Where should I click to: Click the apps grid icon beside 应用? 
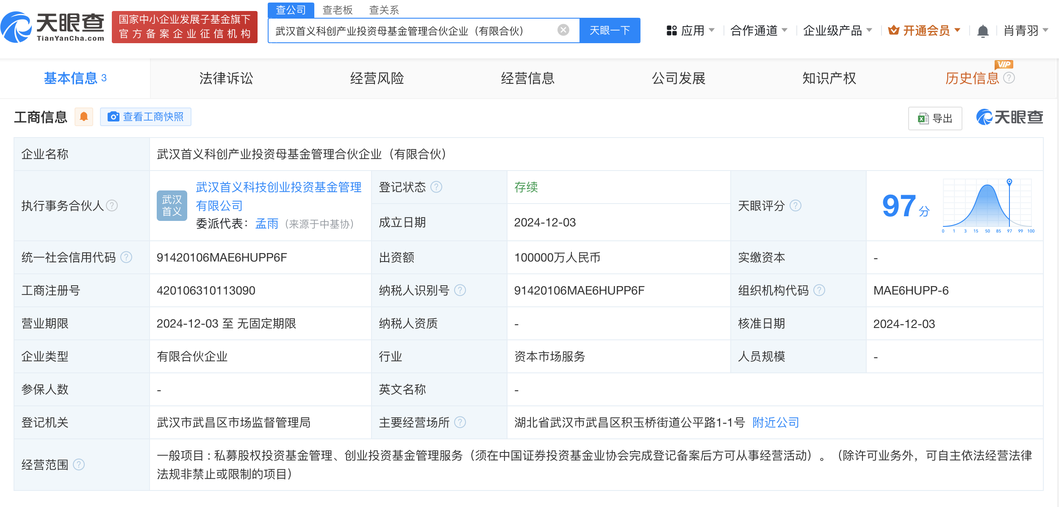pyautogui.click(x=671, y=30)
